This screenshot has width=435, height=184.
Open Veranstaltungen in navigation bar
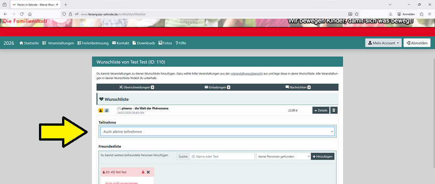coord(58,43)
